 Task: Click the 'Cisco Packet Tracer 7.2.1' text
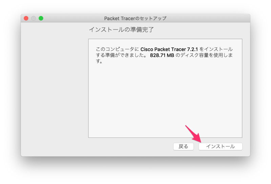click(x=169, y=49)
